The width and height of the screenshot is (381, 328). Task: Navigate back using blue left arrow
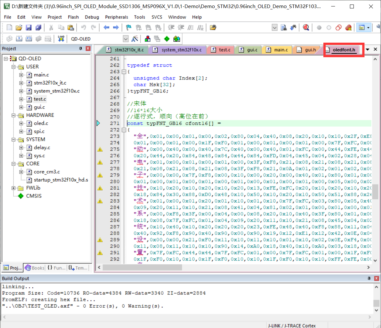click(x=106, y=27)
